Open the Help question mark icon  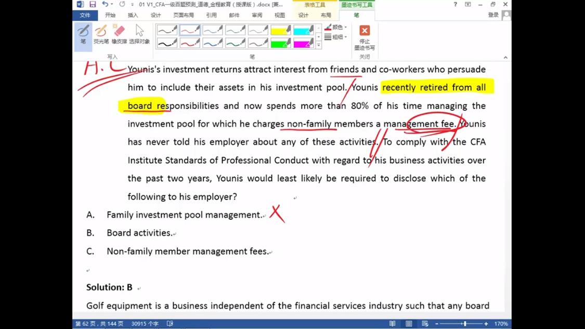pyautogui.click(x=455, y=4)
